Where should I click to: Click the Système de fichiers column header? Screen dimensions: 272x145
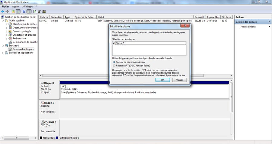pos(85,17)
